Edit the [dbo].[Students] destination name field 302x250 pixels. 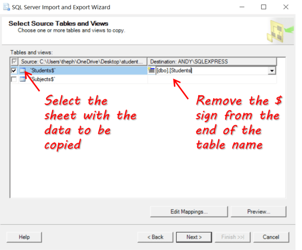click(x=208, y=71)
